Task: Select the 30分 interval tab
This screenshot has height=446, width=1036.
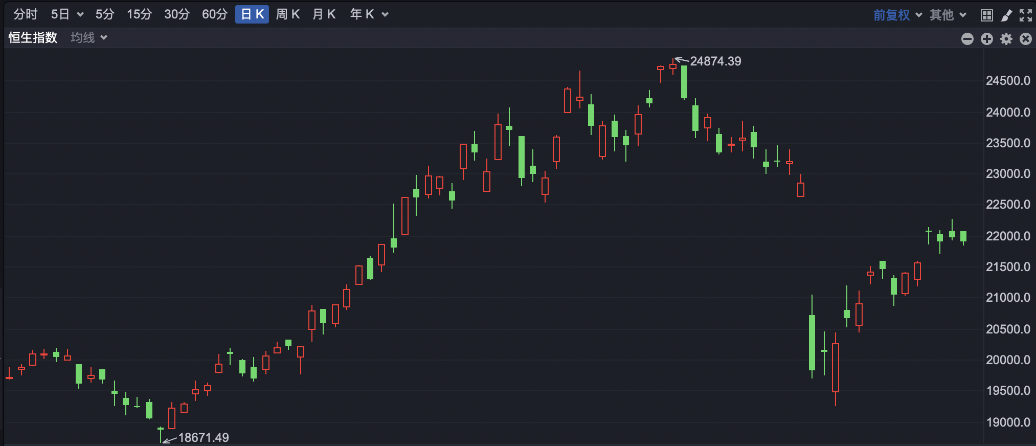Action: [x=177, y=14]
